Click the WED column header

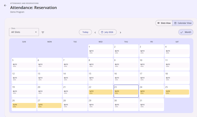[101, 42]
